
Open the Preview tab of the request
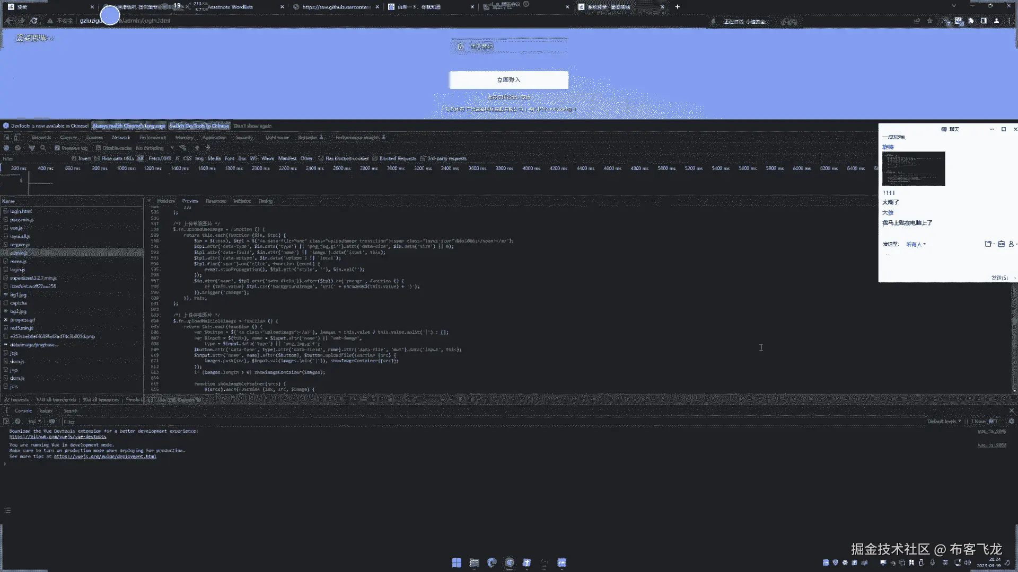click(x=190, y=201)
